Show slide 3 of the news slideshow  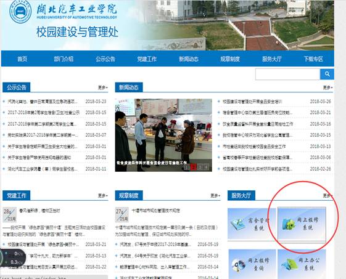click(x=200, y=168)
